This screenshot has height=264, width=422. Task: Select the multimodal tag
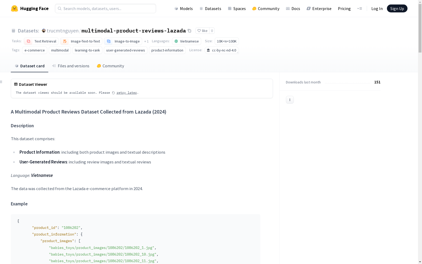pos(60,50)
